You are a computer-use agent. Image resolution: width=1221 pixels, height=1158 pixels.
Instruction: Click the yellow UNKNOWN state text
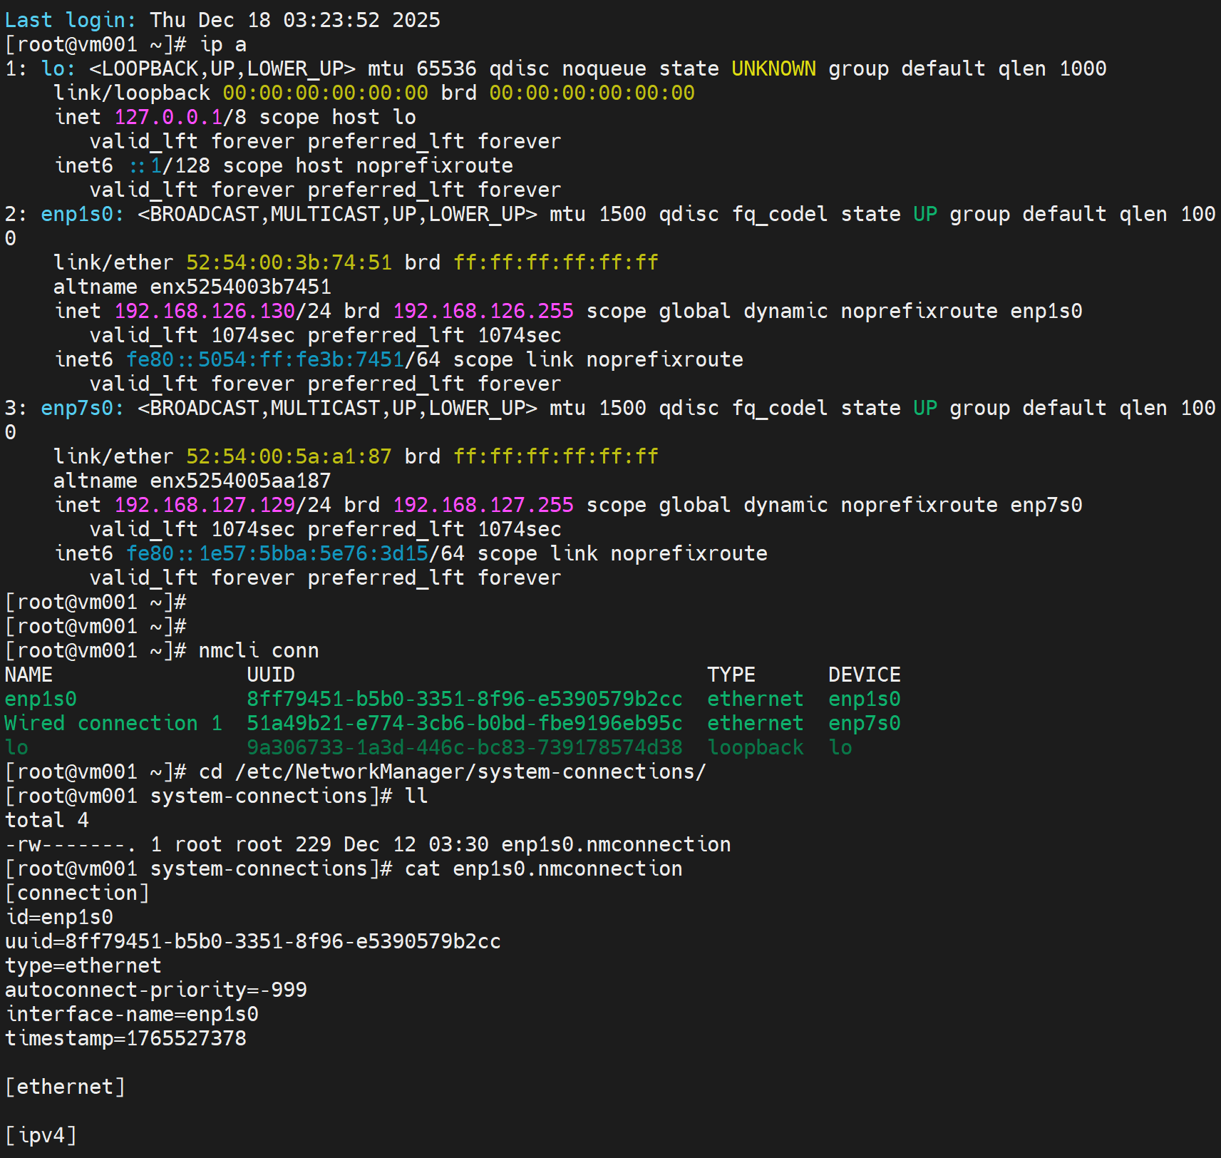[x=773, y=69]
